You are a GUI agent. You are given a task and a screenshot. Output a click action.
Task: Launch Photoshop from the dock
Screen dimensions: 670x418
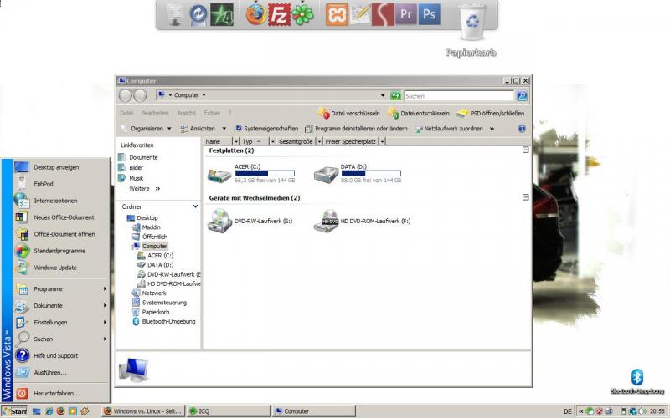pos(430,14)
